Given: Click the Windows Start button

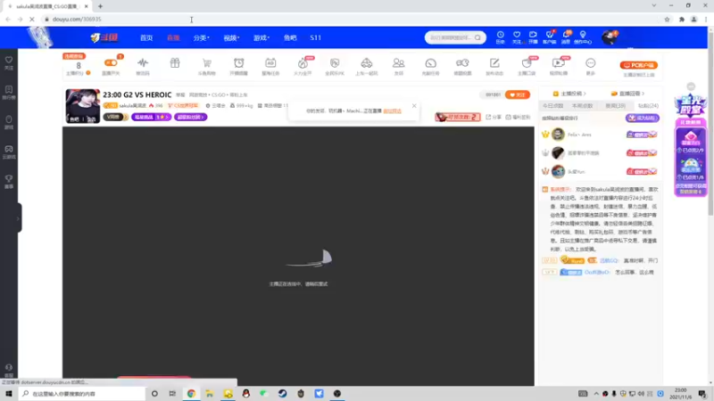Looking at the screenshot, I should [9, 393].
